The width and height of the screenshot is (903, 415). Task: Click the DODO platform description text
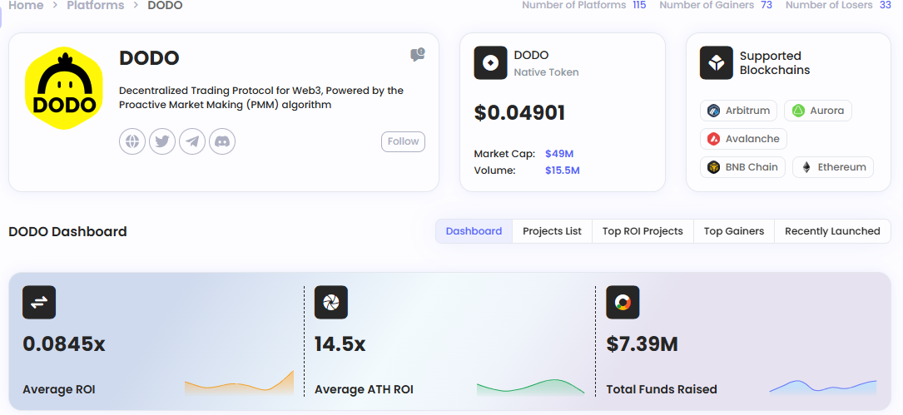tap(260, 98)
